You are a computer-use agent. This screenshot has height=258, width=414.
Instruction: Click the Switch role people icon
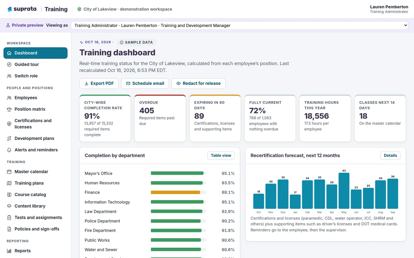click(x=9, y=76)
